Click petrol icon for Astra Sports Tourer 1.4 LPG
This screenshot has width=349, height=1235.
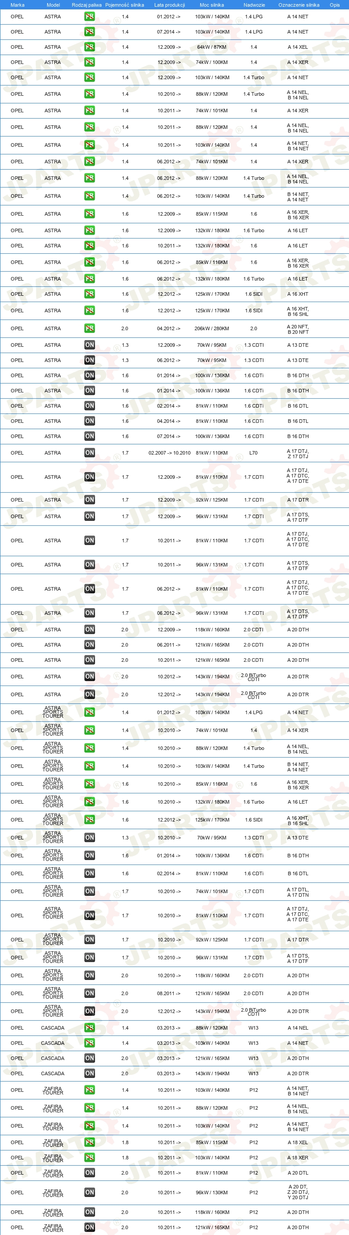[89, 712]
